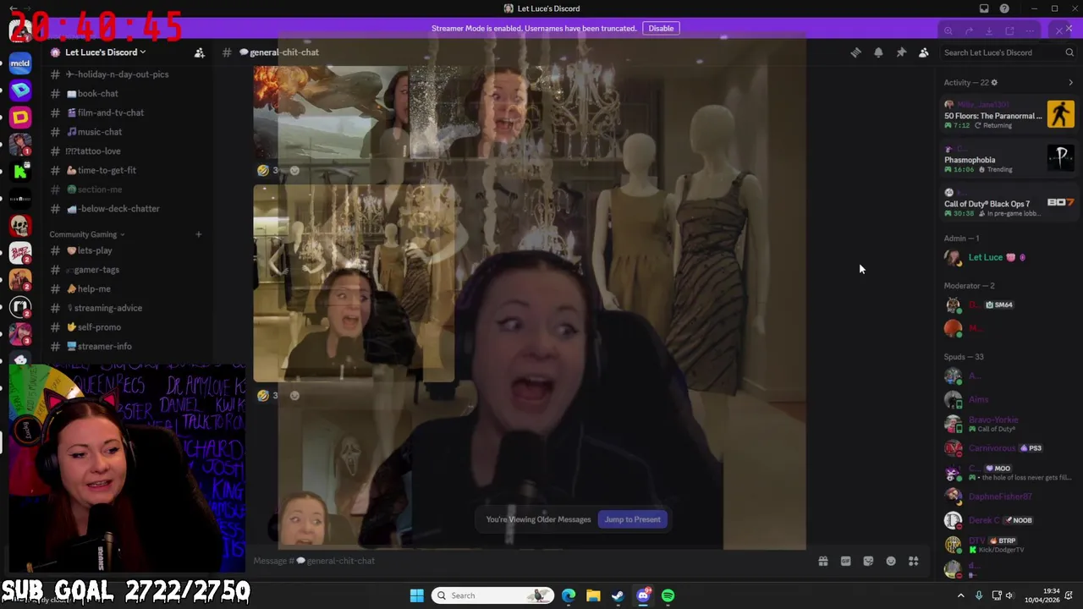Image resolution: width=1083 pixels, height=609 pixels.
Task: Open the Discord help icon in title bar
Action: coord(1004,8)
